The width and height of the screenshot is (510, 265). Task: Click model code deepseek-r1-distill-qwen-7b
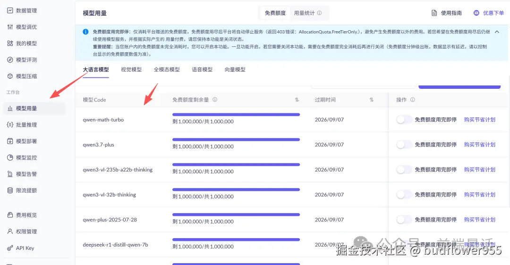[x=116, y=245]
